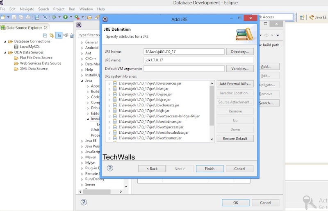Click the Run External Tools icon

click(x=77, y=17)
